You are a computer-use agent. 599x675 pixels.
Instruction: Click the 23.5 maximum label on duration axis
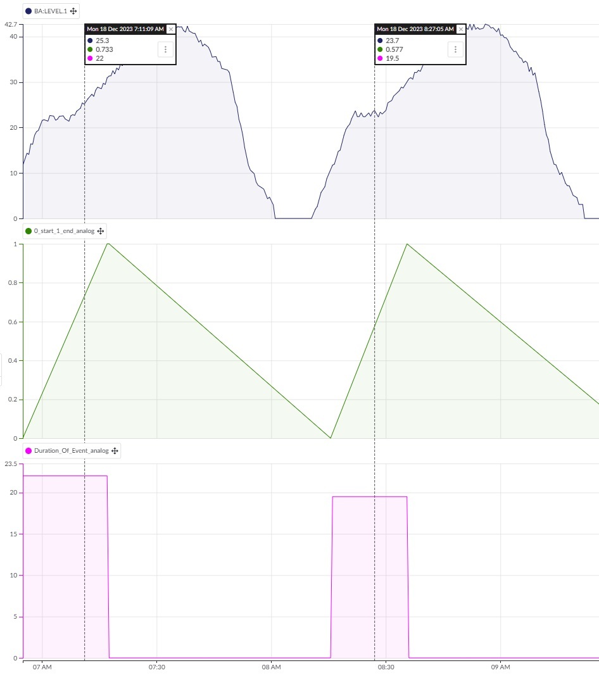click(x=11, y=464)
